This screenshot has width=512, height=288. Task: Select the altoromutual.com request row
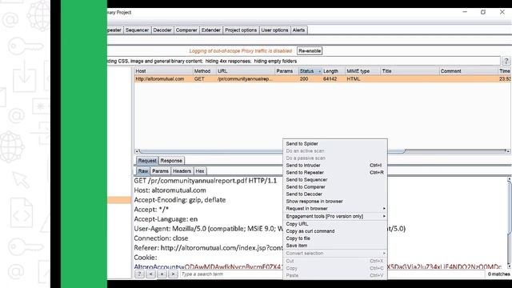(x=322, y=79)
